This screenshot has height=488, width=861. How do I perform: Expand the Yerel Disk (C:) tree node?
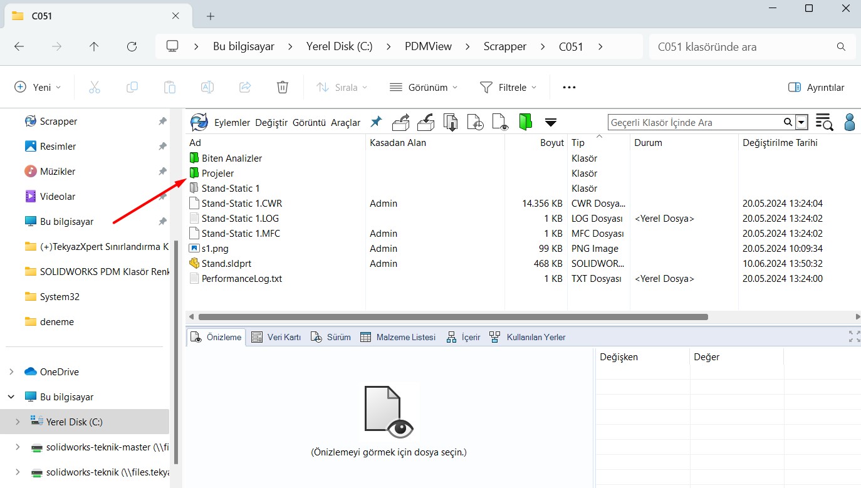click(18, 422)
